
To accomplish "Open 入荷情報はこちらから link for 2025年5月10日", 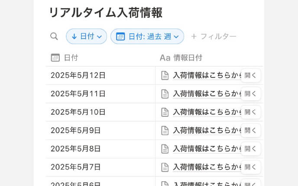I will click(207, 112).
